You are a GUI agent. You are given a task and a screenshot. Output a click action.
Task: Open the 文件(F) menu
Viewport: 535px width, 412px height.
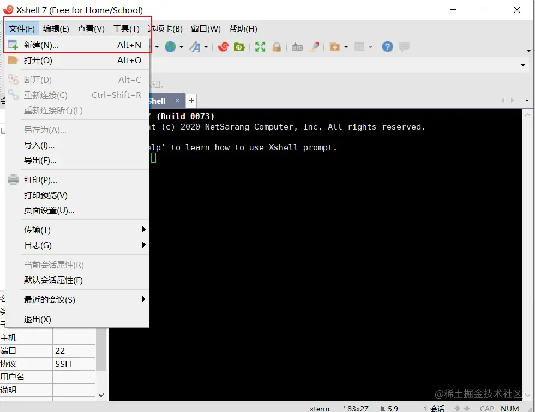(22, 29)
